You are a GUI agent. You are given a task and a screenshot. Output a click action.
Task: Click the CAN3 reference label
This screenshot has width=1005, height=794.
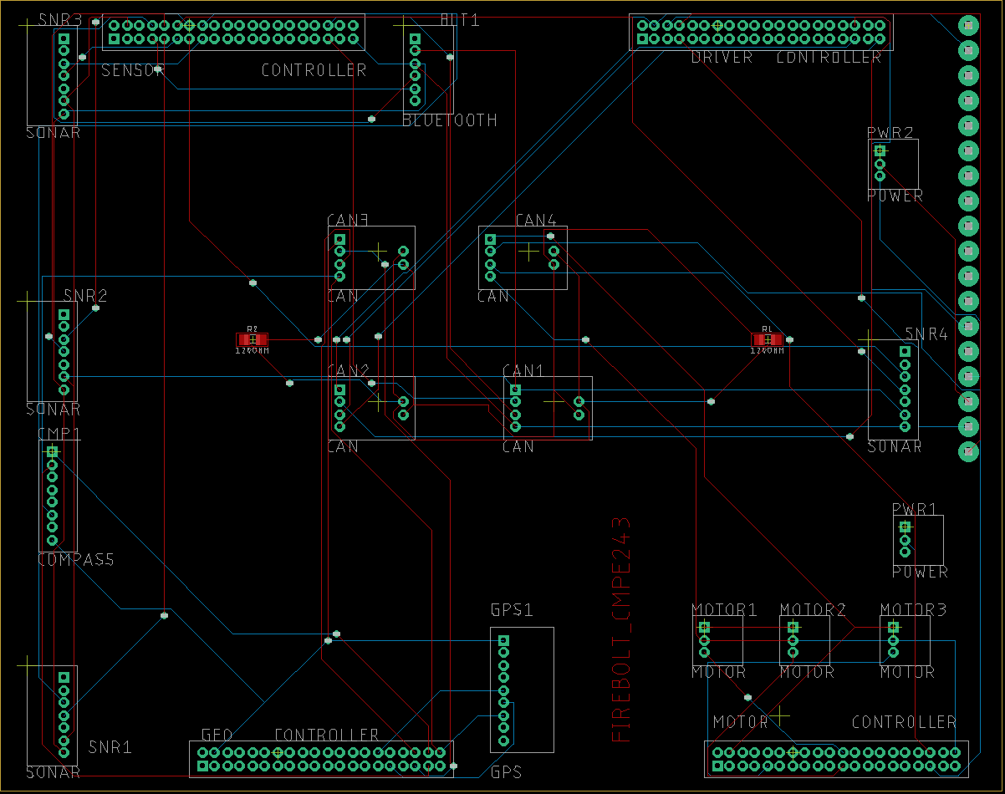pyautogui.click(x=348, y=221)
